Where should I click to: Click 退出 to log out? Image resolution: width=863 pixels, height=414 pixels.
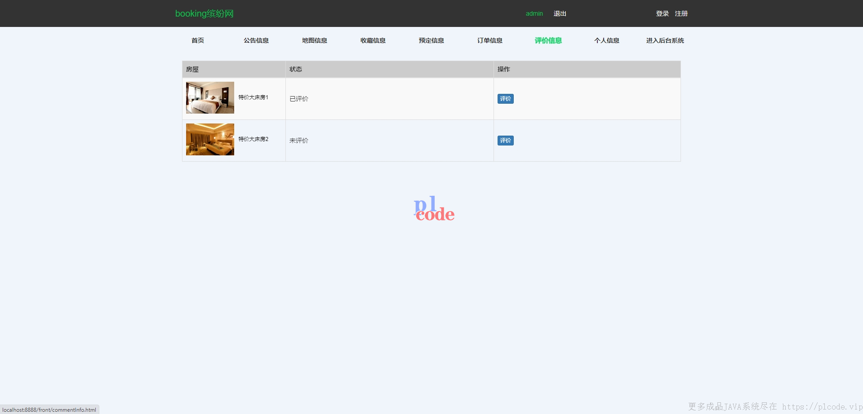tap(560, 13)
